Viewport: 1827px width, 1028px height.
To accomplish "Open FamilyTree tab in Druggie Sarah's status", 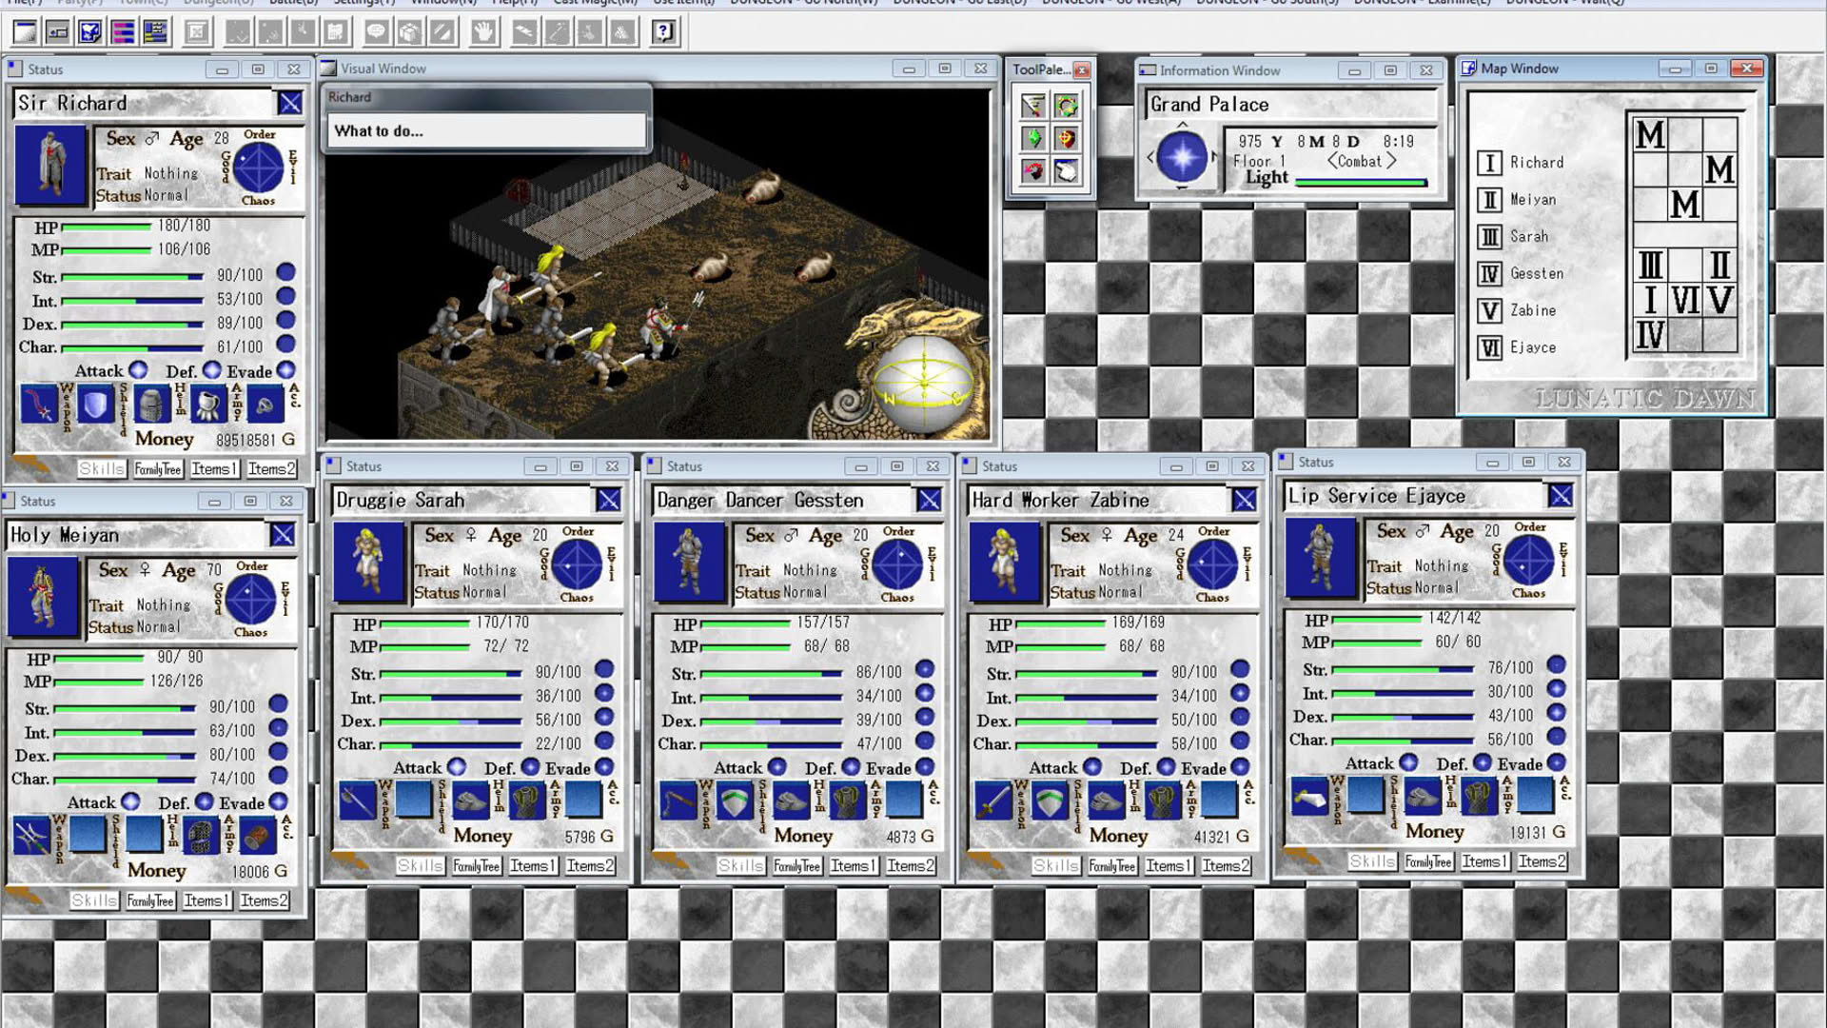I will click(477, 866).
